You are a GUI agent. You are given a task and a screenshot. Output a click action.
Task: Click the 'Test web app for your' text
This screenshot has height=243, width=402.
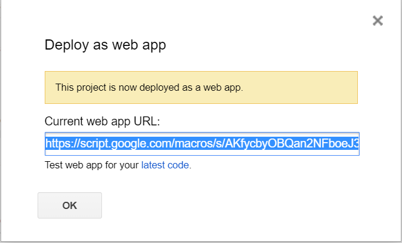92,165
